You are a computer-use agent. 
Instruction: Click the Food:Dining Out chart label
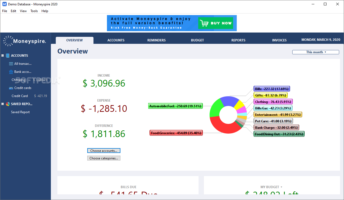pos(279,134)
